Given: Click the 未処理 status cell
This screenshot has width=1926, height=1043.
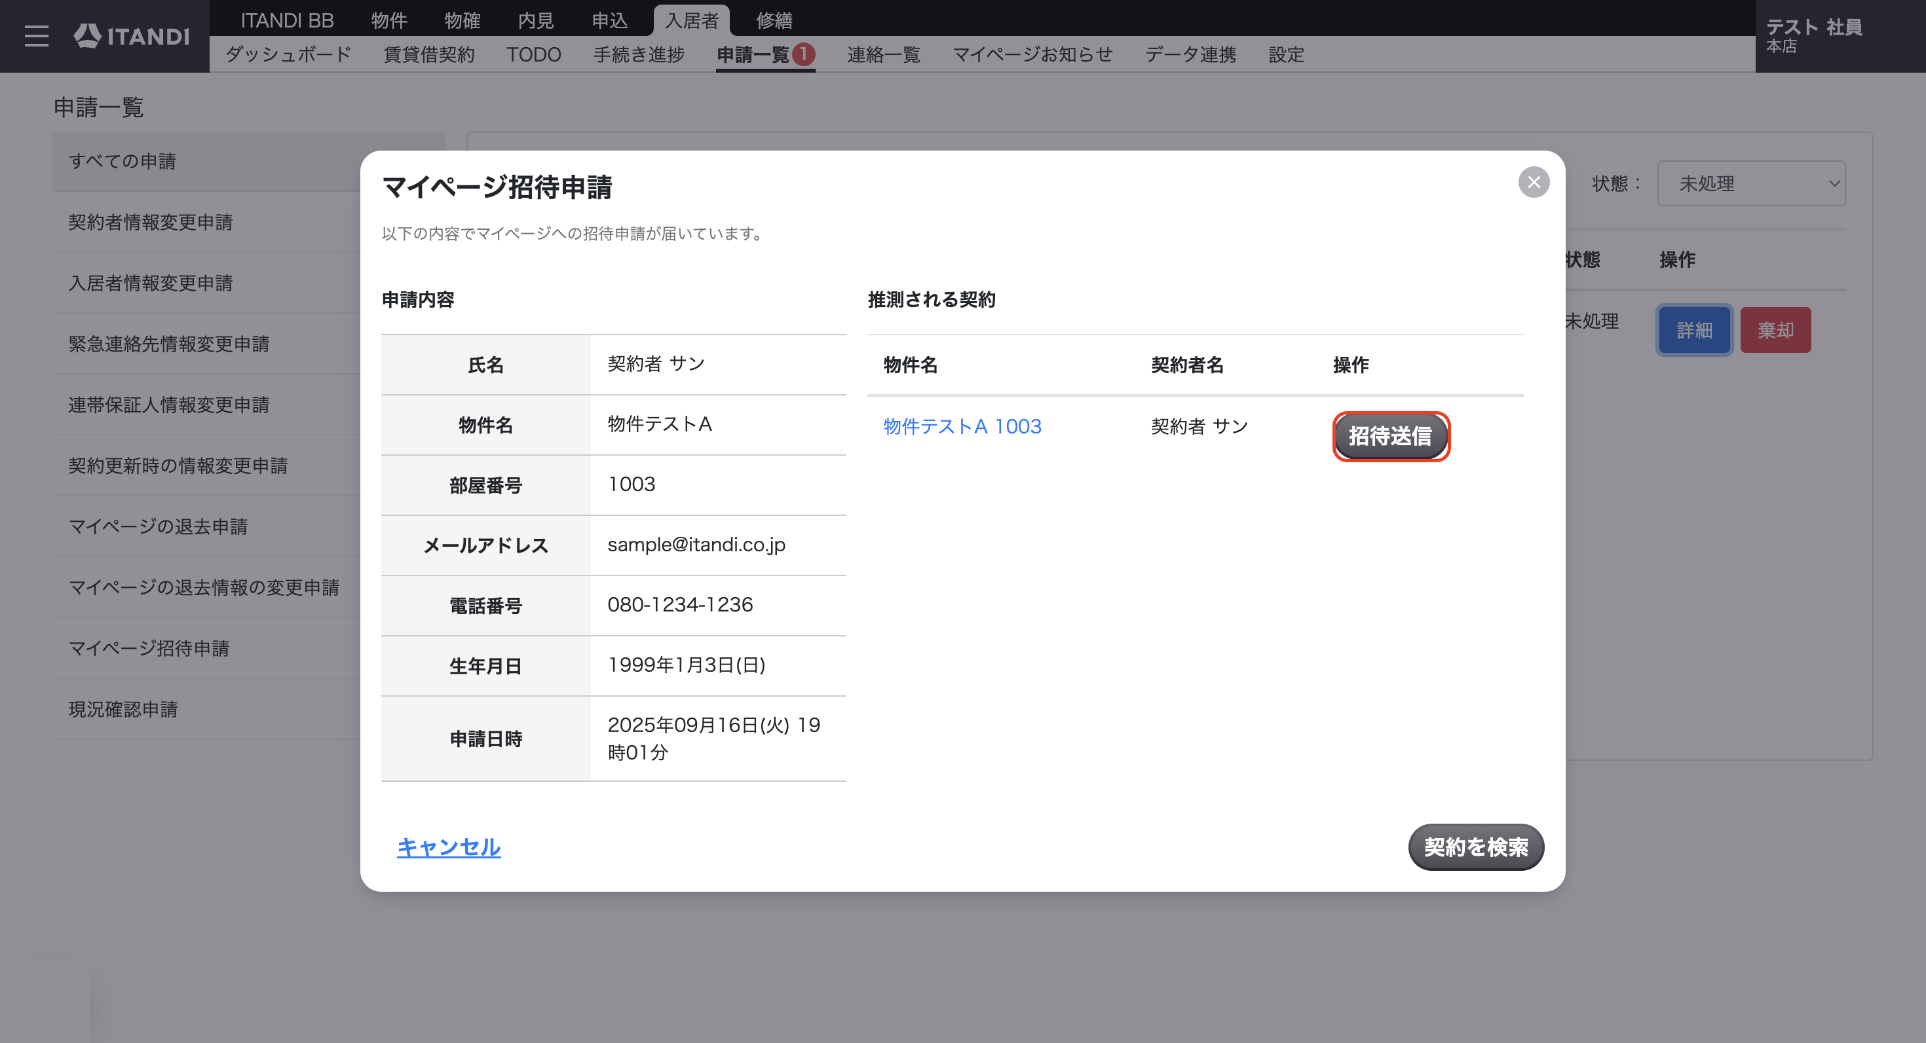Looking at the screenshot, I should tap(1592, 321).
